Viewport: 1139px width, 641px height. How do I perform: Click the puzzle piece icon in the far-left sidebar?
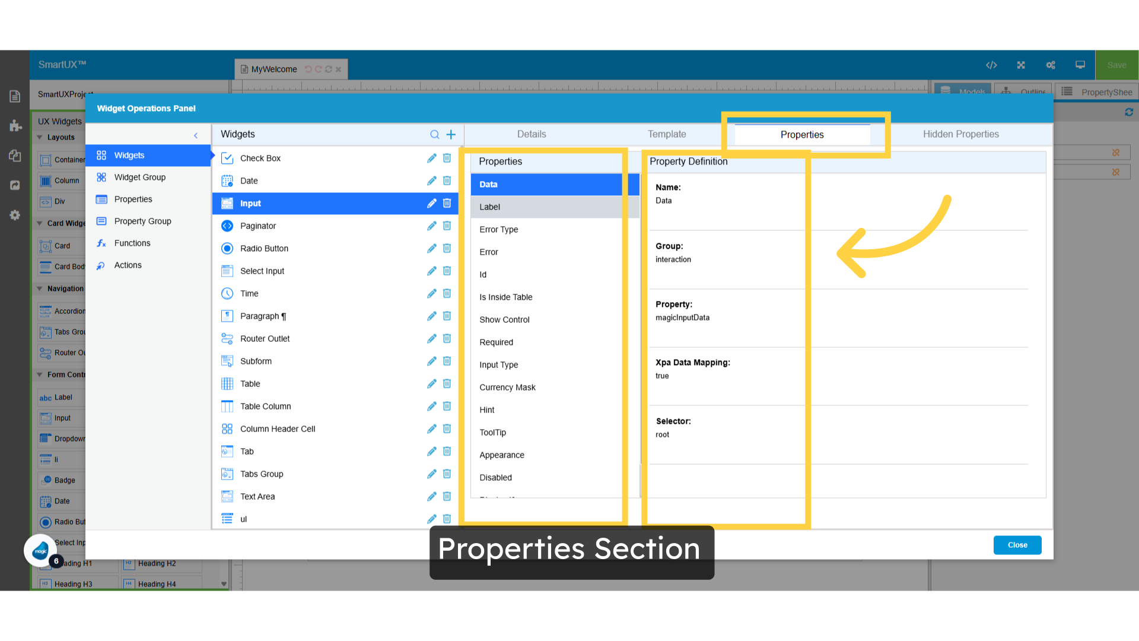(x=14, y=126)
